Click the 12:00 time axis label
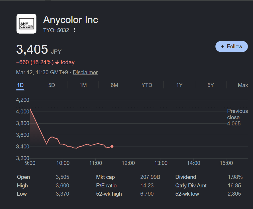The width and height of the screenshot is (253, 209). pos(128,163)
